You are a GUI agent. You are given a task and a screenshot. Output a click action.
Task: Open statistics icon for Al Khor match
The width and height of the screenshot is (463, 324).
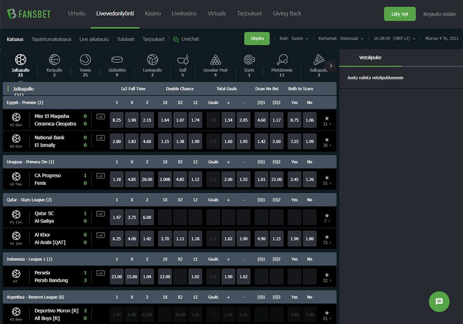pos(100,235)
